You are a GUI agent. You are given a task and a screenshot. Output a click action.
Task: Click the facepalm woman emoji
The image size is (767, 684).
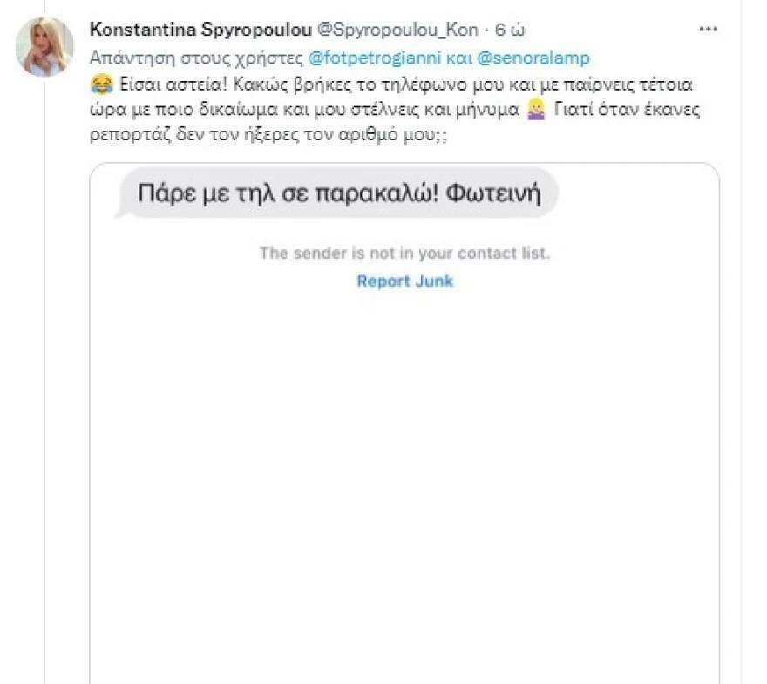[x=536, y=109]
